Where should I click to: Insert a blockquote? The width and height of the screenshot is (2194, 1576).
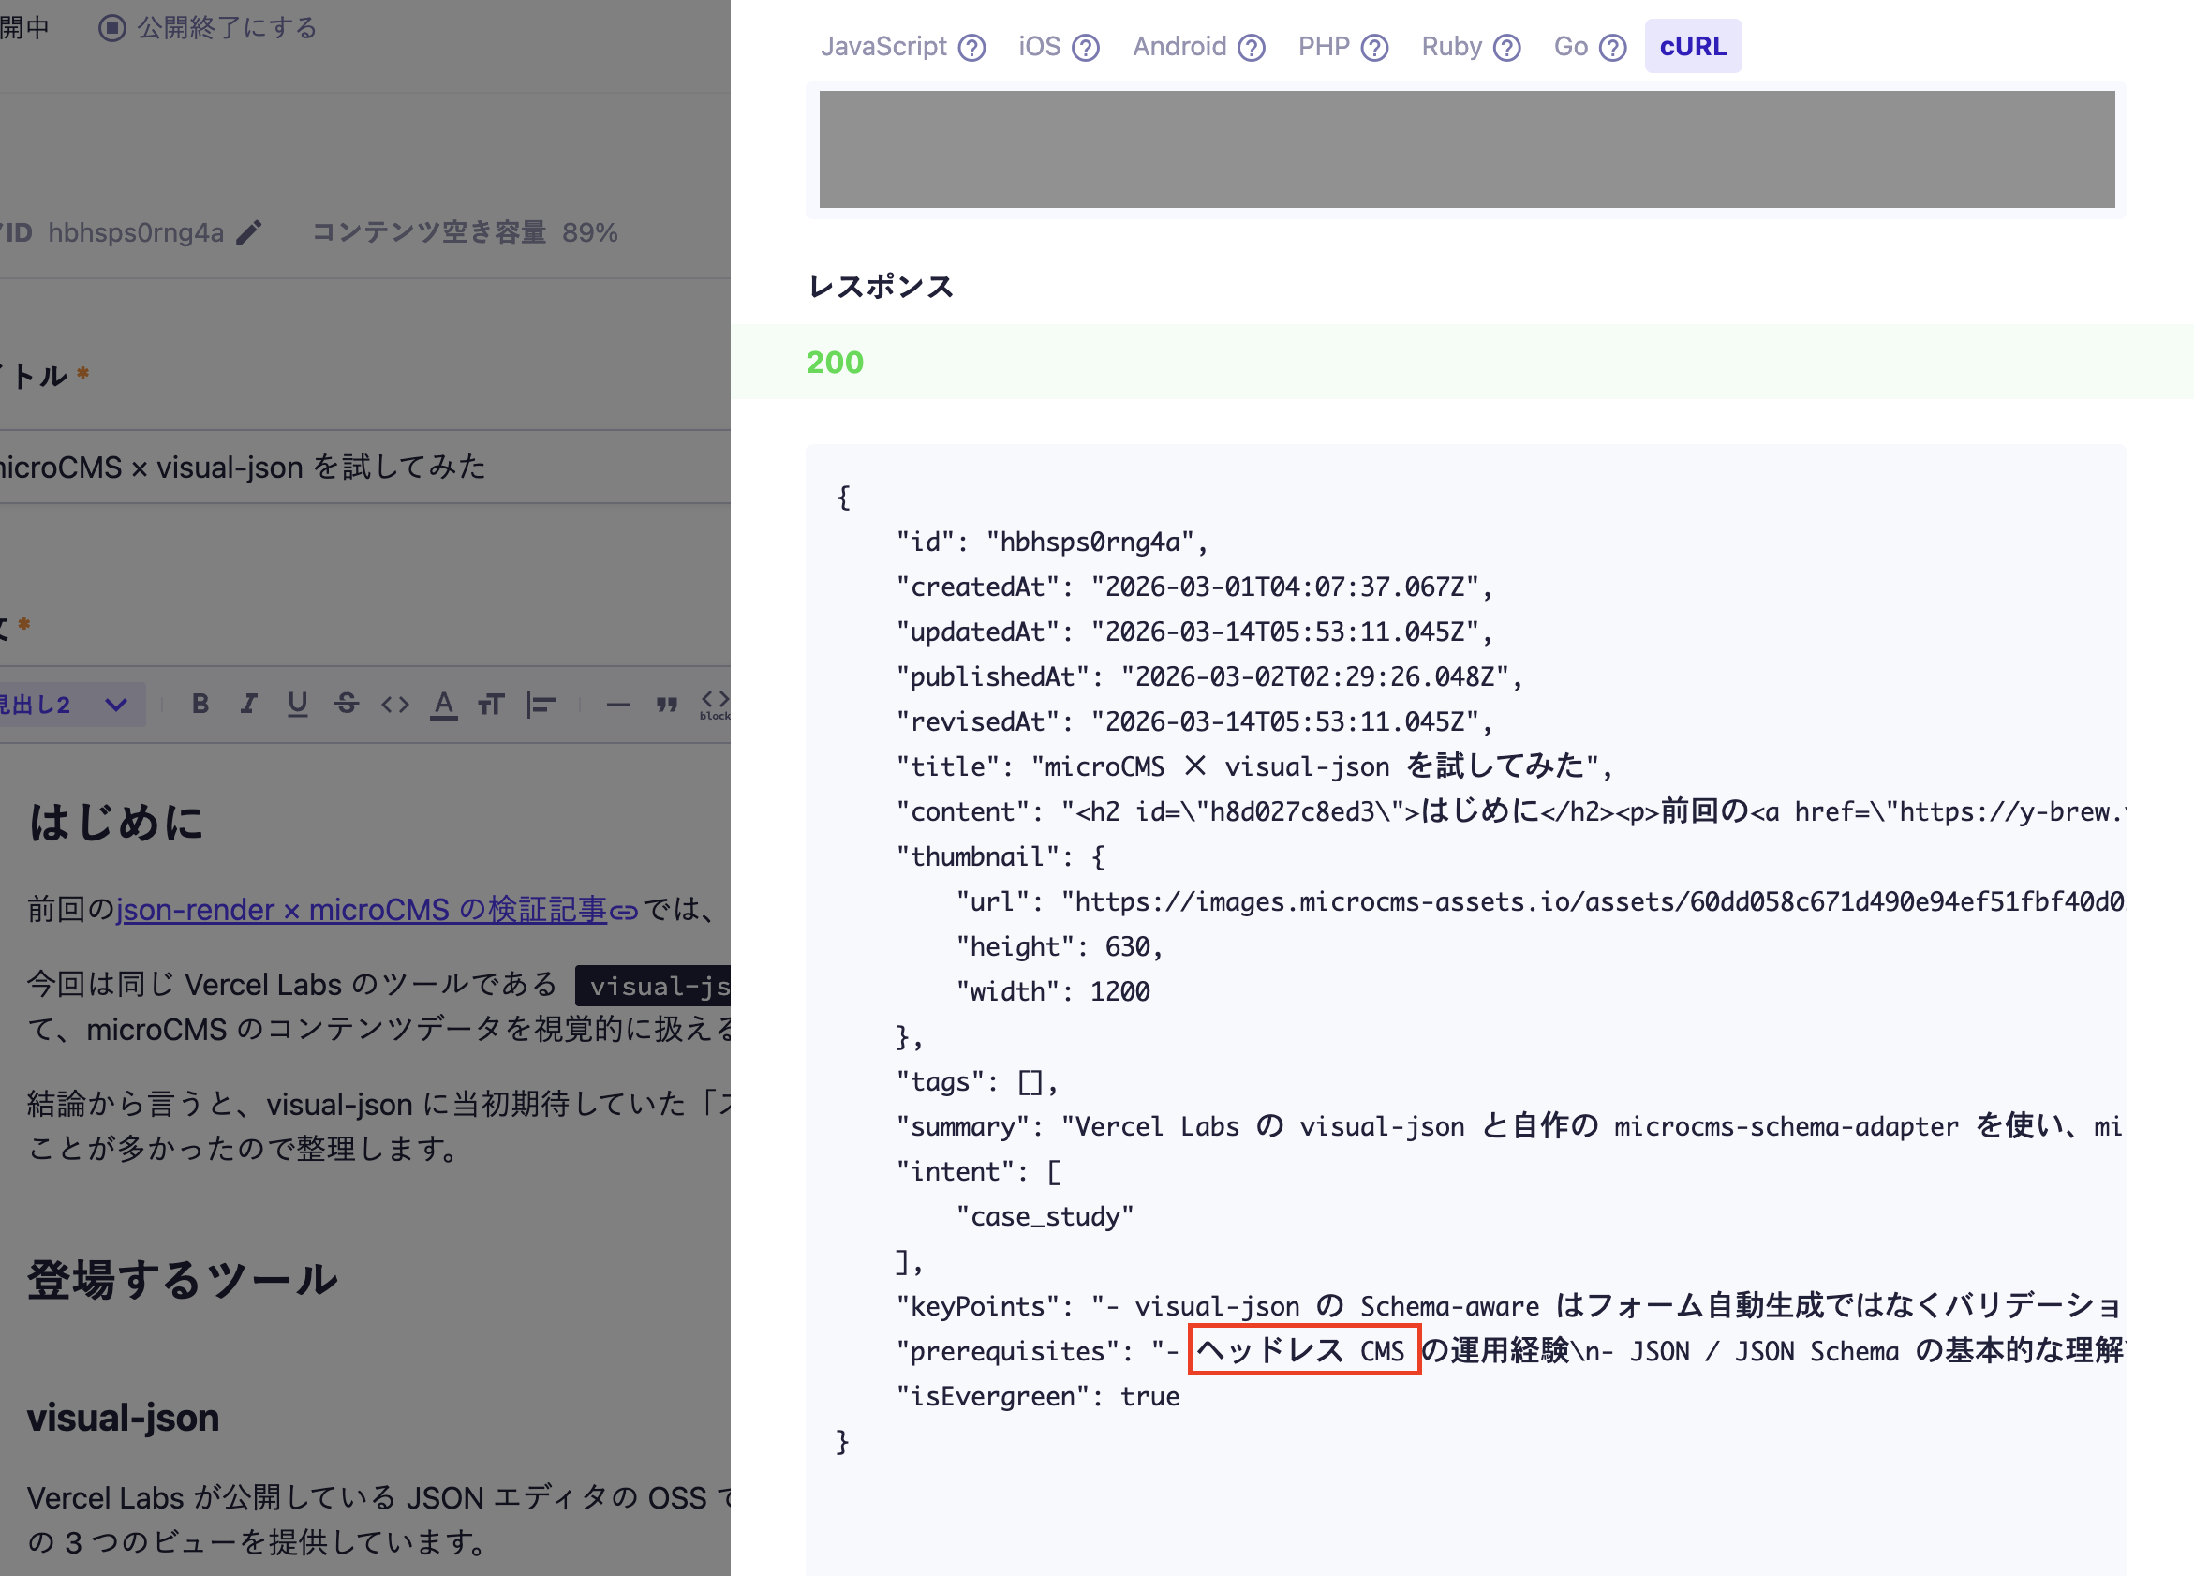pyautogui.click(x=666, y=705)
